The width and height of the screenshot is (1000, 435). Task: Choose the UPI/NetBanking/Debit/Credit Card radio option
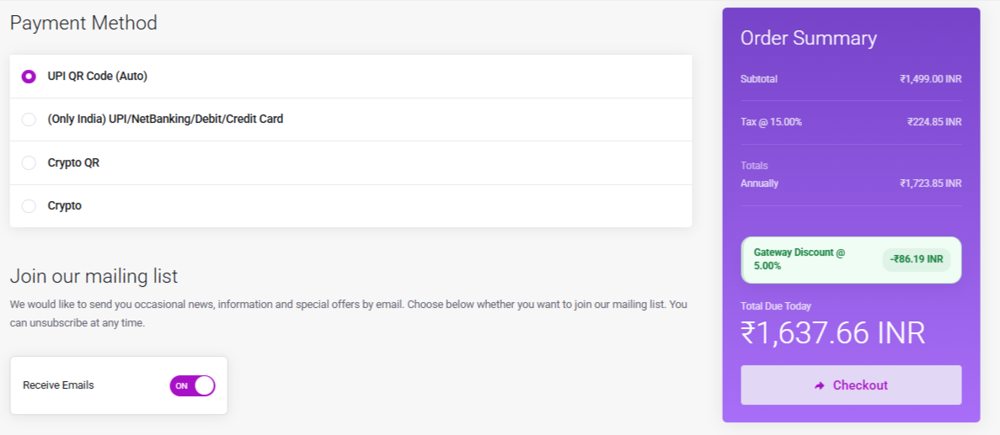[29, 119]
